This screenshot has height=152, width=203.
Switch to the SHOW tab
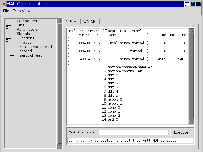click(x=71, y=21)
